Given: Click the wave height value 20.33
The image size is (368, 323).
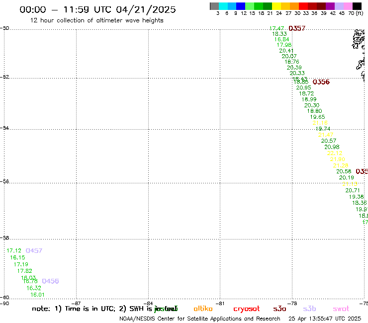Looking at the screenshot, I should (x=297, y=73).
